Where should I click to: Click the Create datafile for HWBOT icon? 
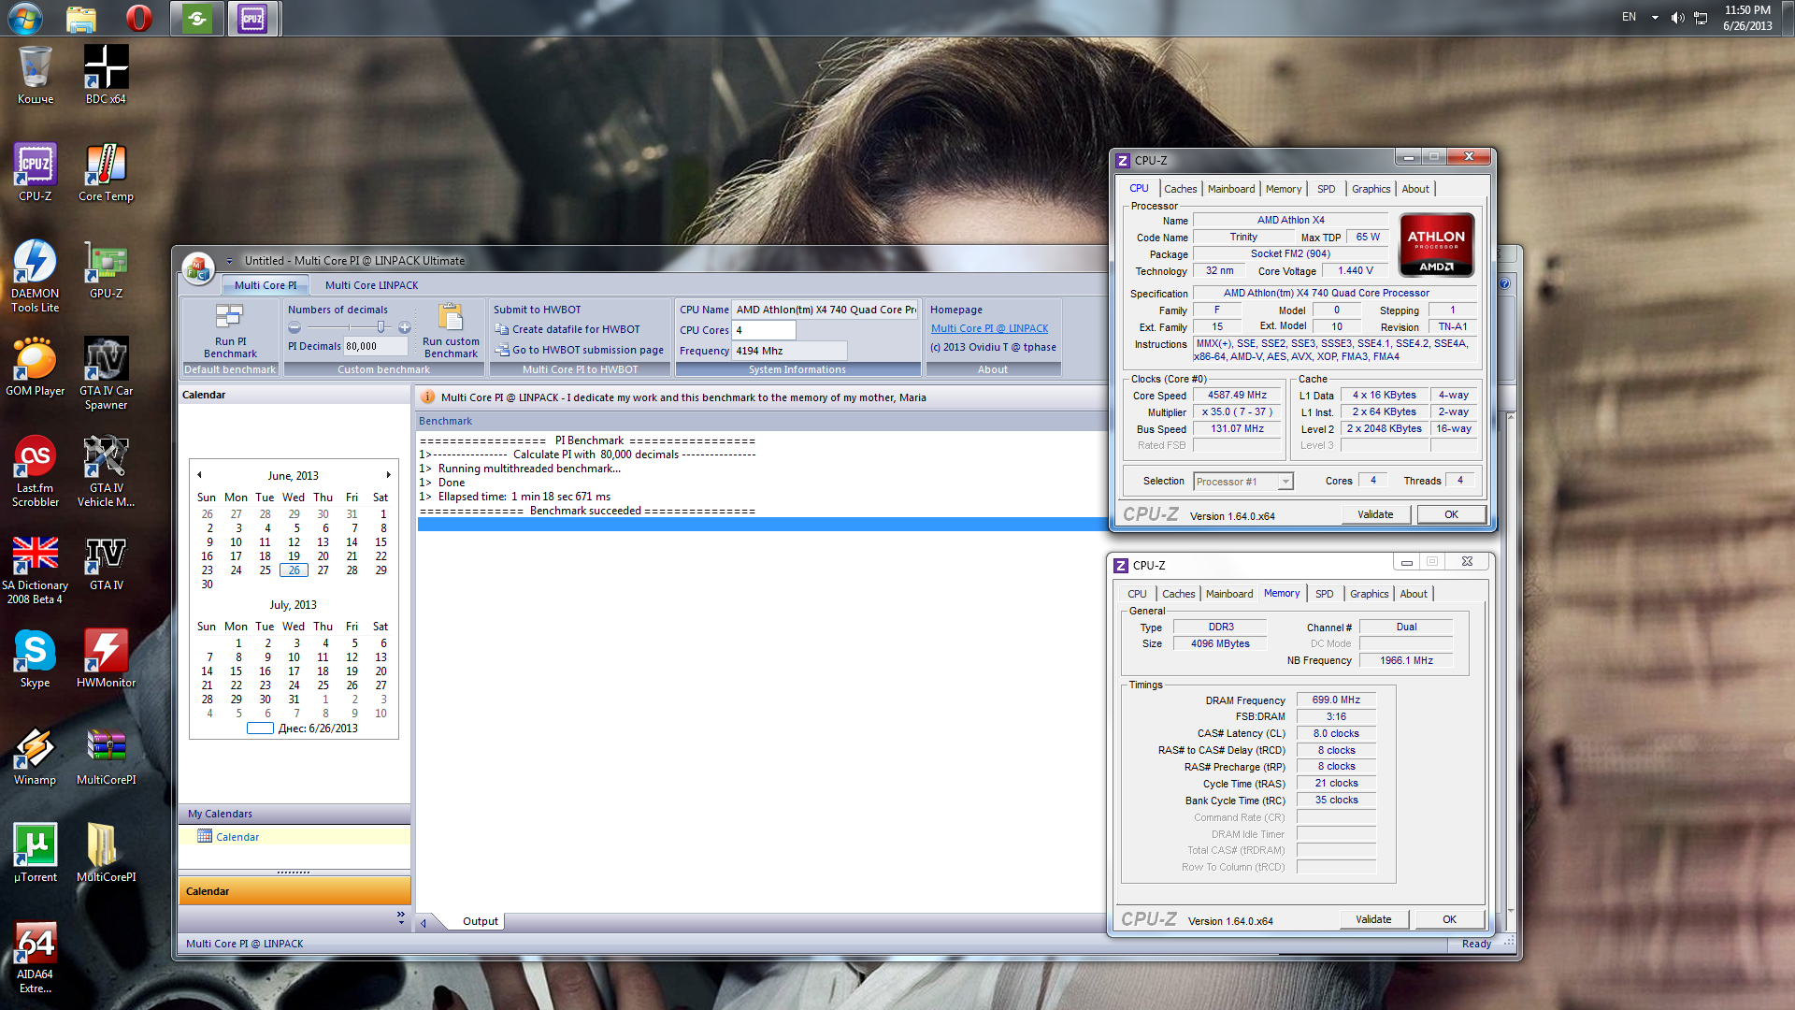pos(502,329)
